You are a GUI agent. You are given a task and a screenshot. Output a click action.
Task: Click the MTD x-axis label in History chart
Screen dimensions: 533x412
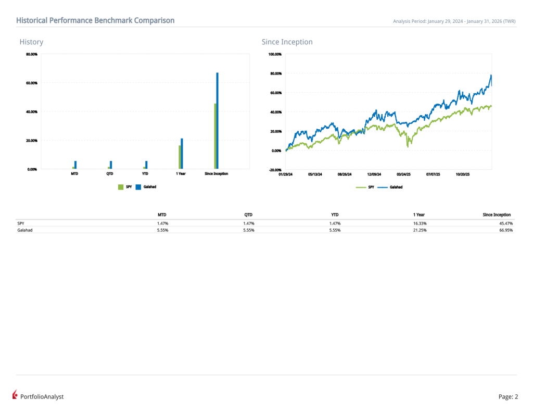point(74,173)
